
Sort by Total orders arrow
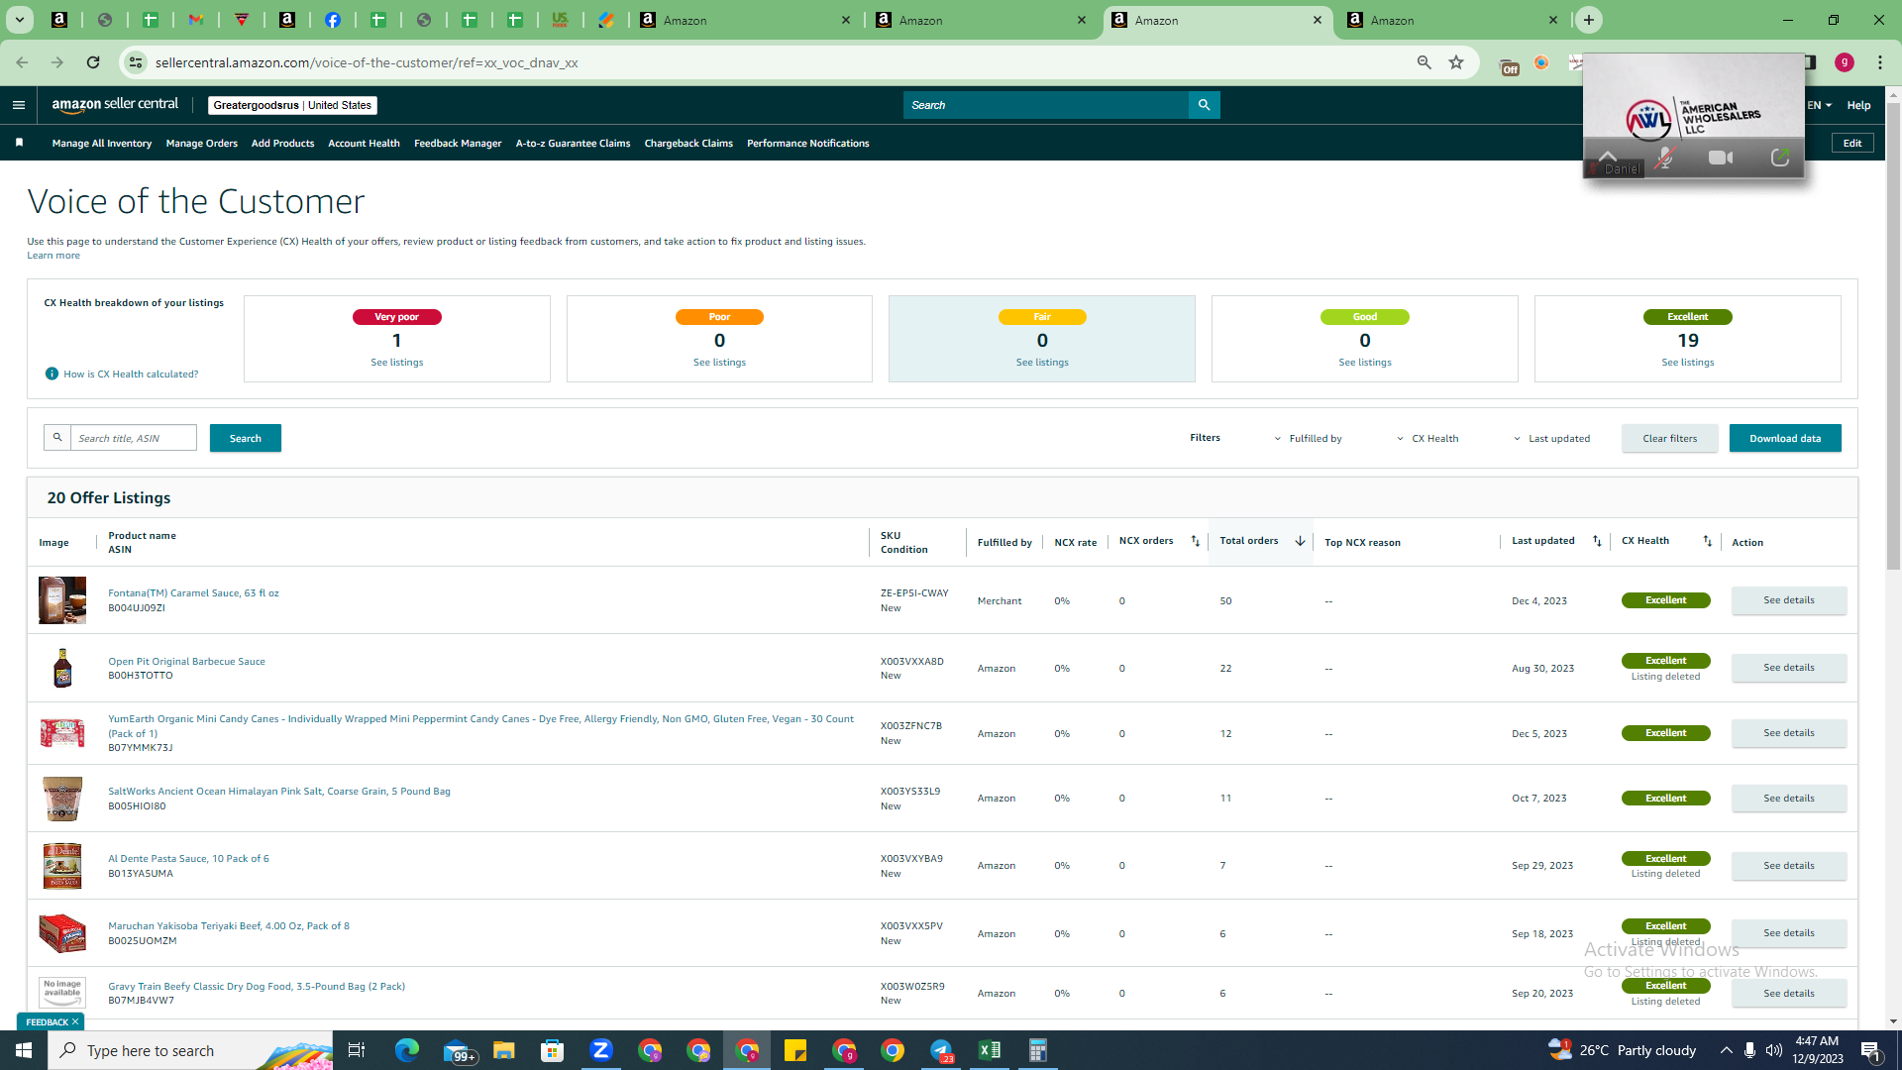click(x=1300, y=541)
